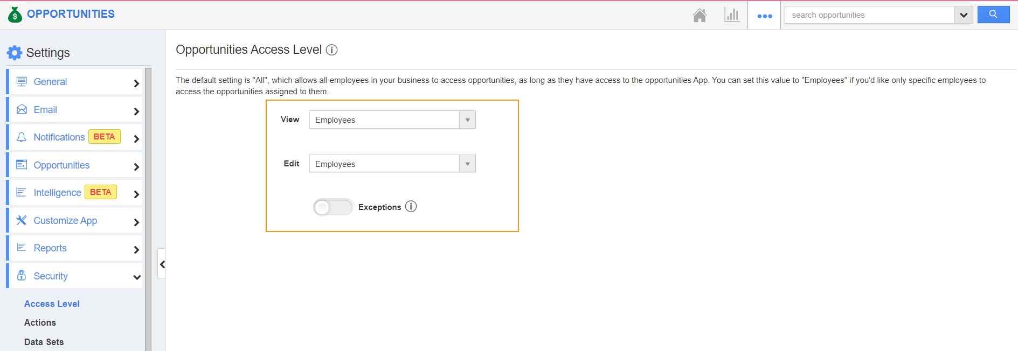Open the reports bar chart icon
Viewport: 1018px width, 351px height.
[x=731, y=15]
